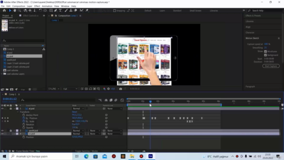This screenshot has width=284, height=160.
Task: Select the Rectangle shape tool
Action: point(51,11)
